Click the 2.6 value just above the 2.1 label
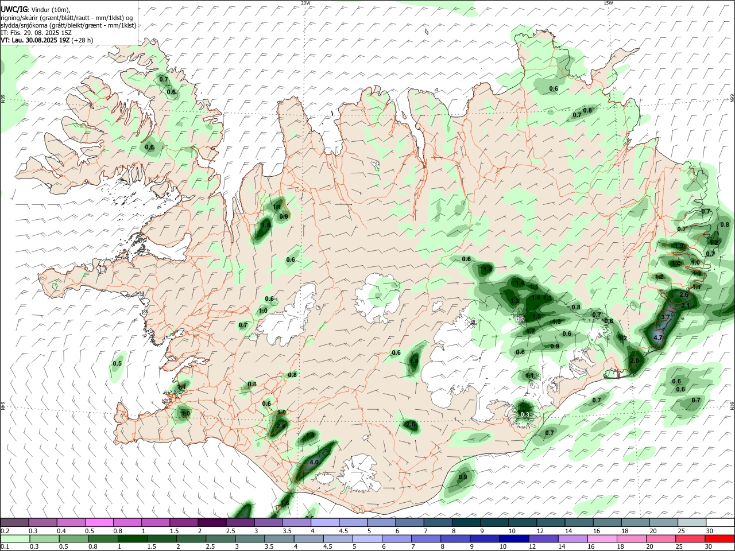Image resolution: width=735 pixels, height=551 pixels. tap(684, 294)
